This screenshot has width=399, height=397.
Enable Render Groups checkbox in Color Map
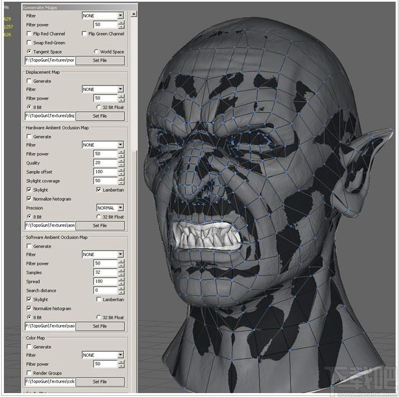[x=29, y=373]
